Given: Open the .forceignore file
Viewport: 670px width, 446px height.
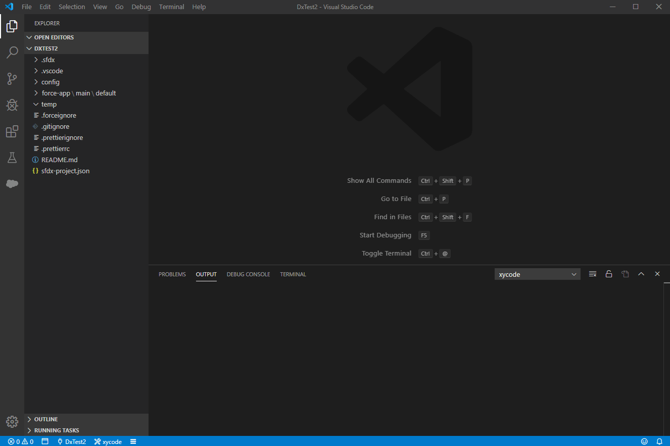Looking at the screenshot, I should click(x=86, y=115).
